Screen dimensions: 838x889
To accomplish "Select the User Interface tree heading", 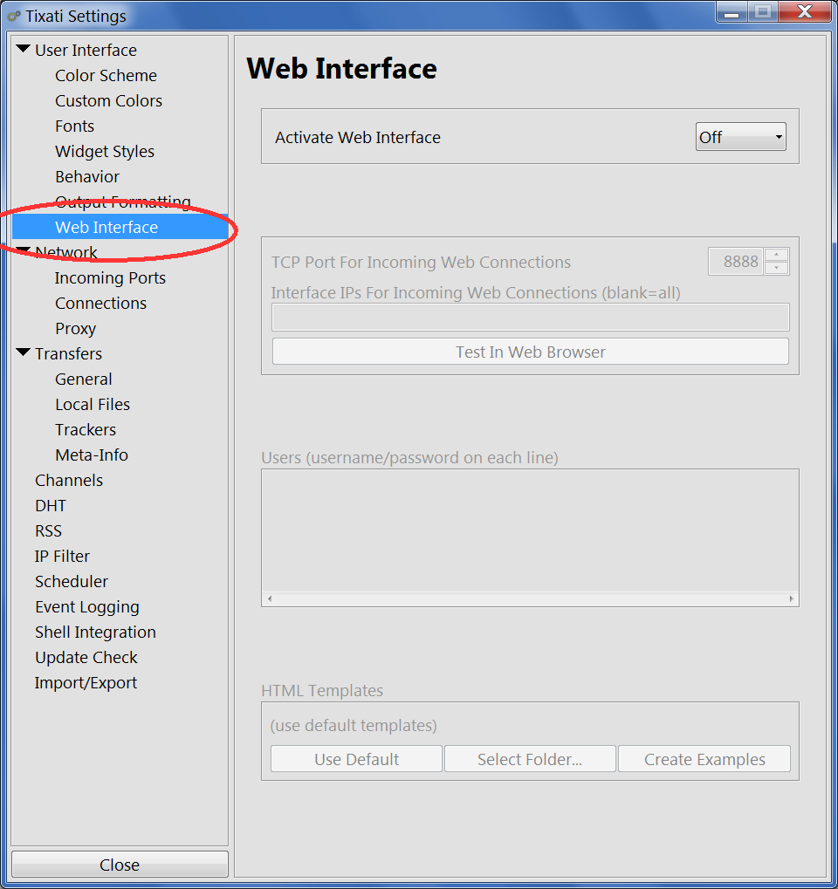I will tap(86, 50).
